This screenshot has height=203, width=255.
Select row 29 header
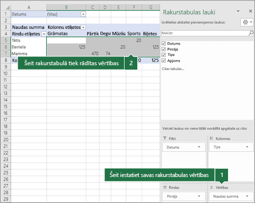pyautogui.click(x=6, y=199)
